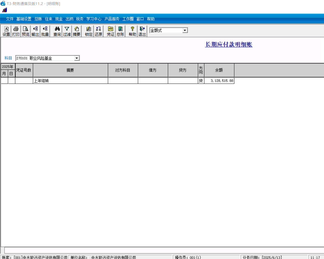Click the 批量 (Batch) toolbar icon
Screen dimensions: 324x259
(x=45, y=31)
